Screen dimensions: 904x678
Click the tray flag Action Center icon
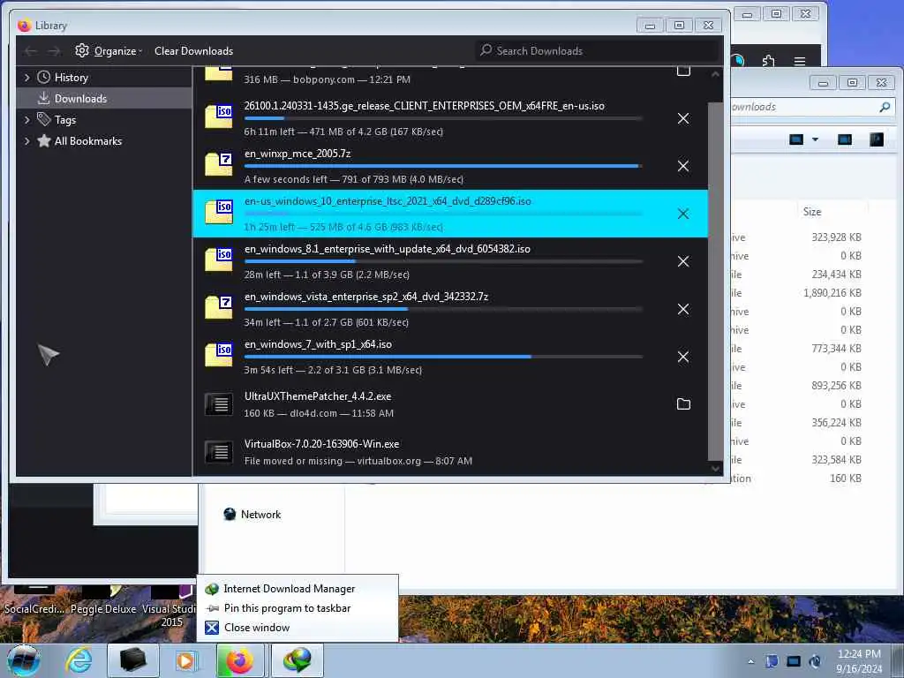coord(772,662)
